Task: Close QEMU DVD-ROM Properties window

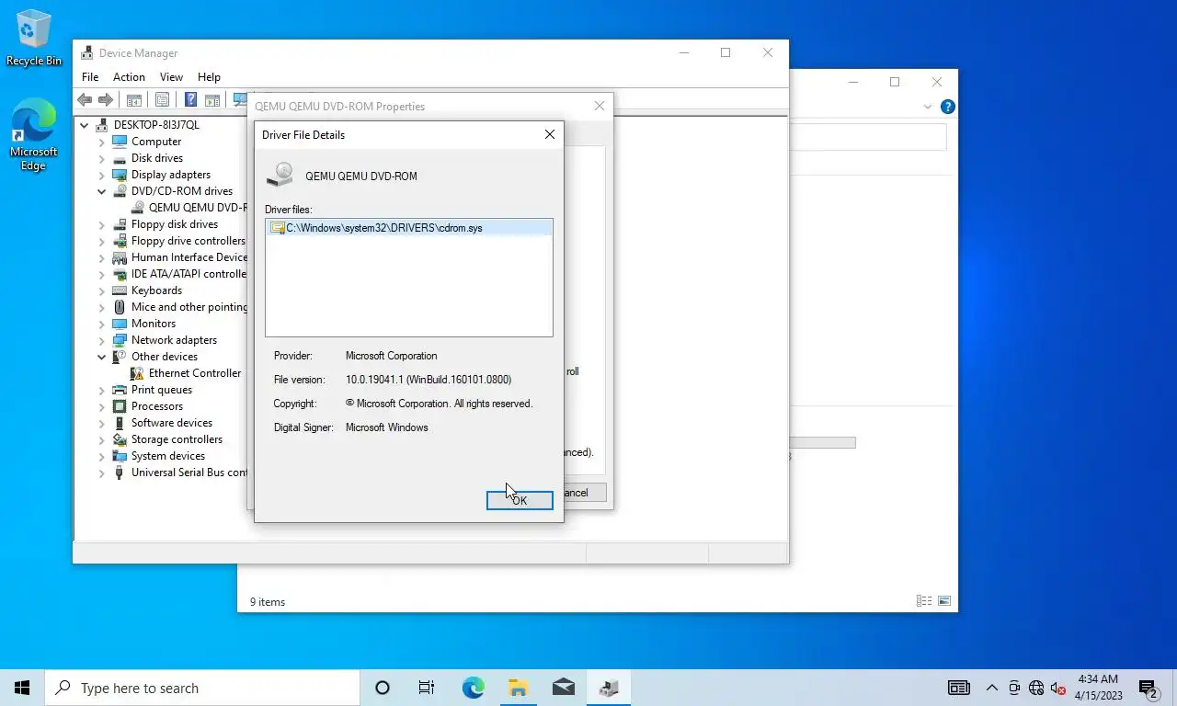Action: coord(600,106)
